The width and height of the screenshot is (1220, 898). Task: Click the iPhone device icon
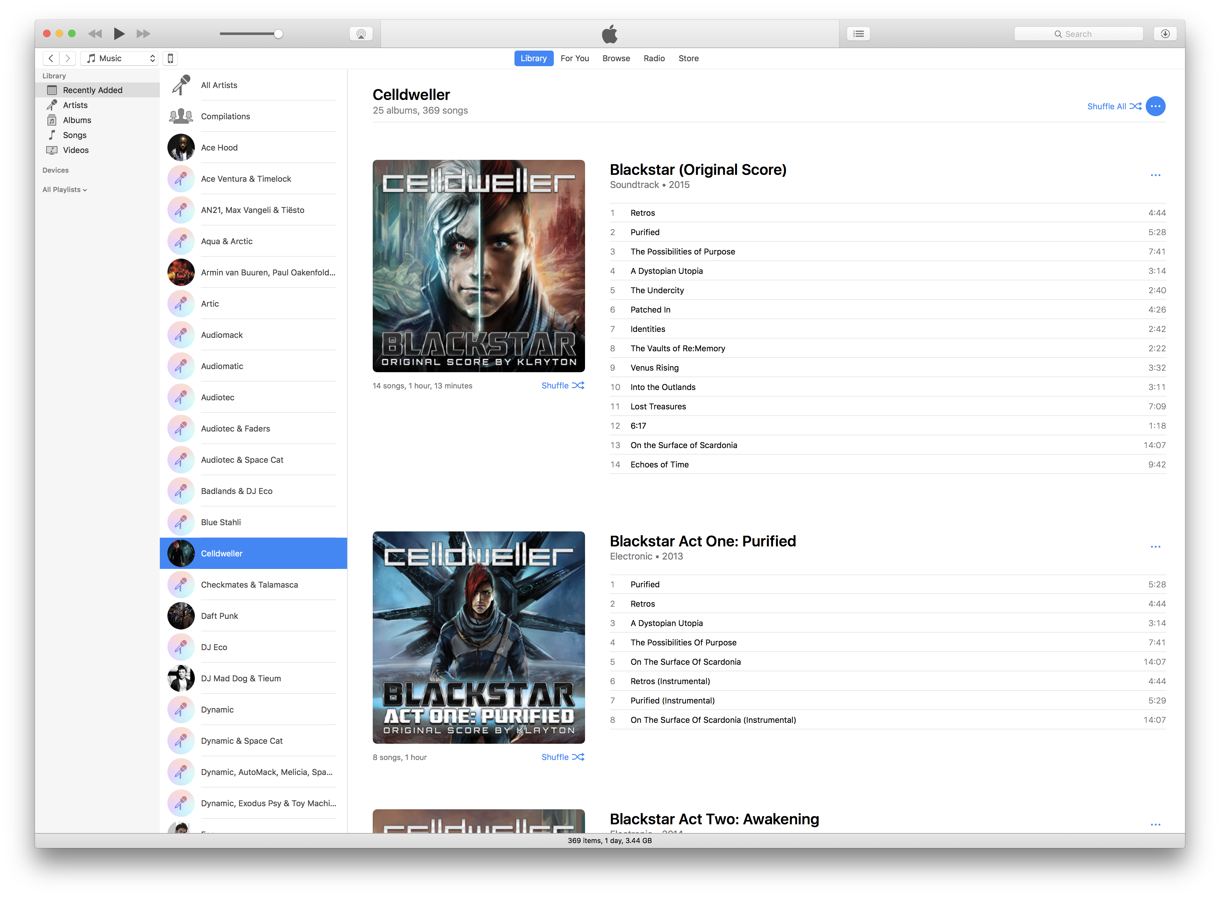coord(170,58)
